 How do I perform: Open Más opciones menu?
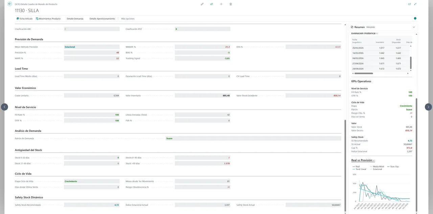point(128,19)
